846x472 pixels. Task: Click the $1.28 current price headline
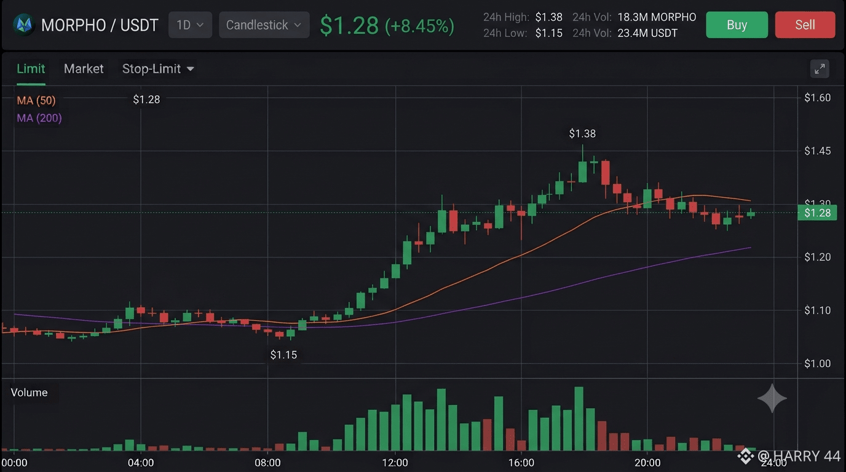pos(349,25)
